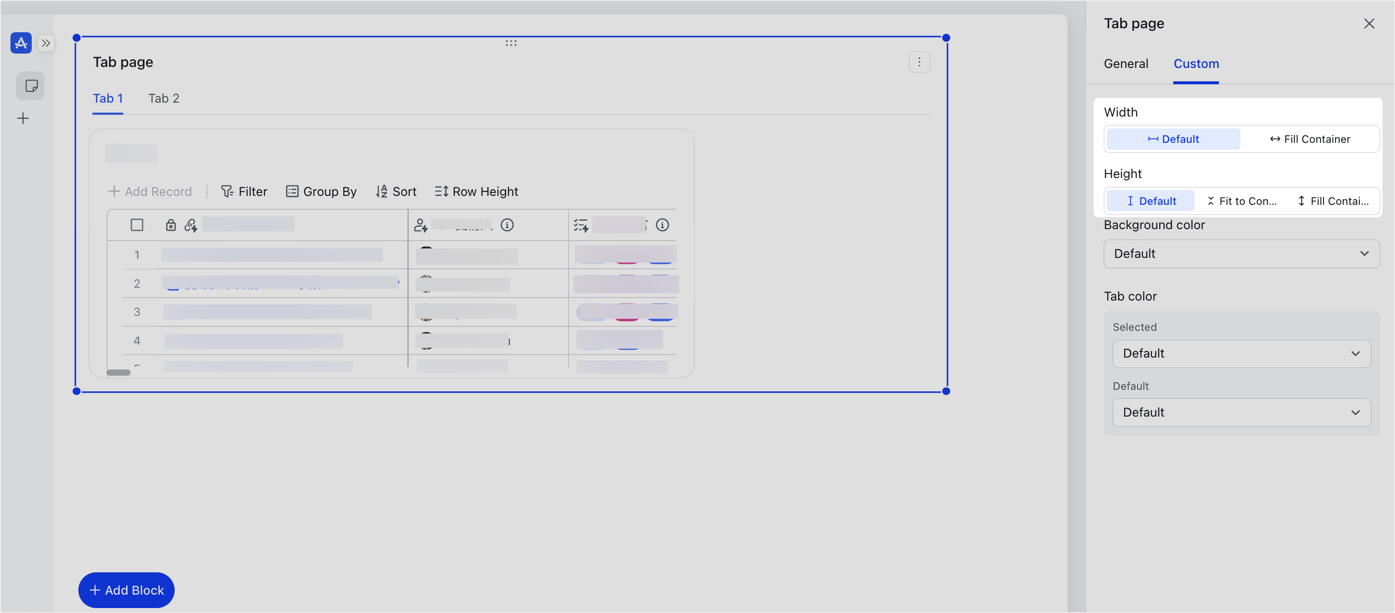Open the Tab page block more options

[x=919, y=61]
